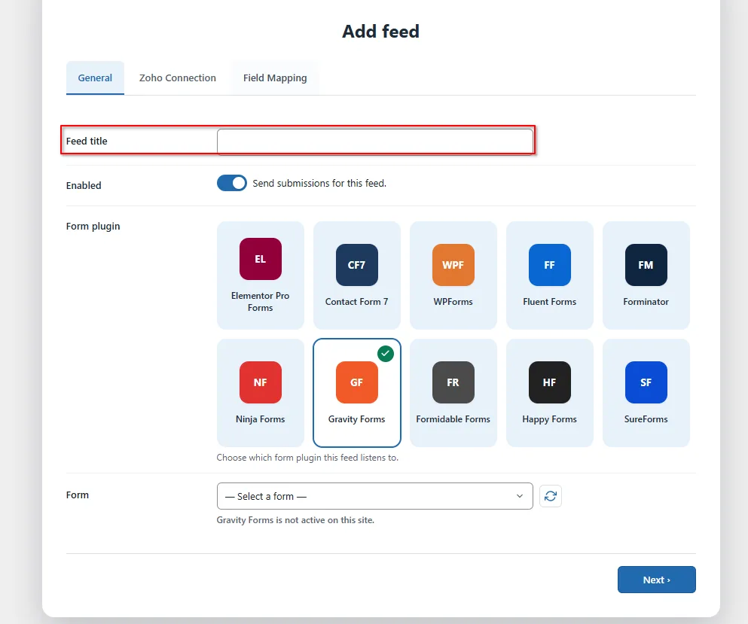Click the green checkmark on Gravity Forms
The height and width of the screenshot is (624, 748).
coord(386,354)
